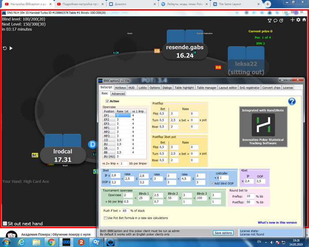This screenshot has height=247, width=309.
Task: Click the volume speaker tray icon
Action: pyautogui.click(x=272, y=242)
